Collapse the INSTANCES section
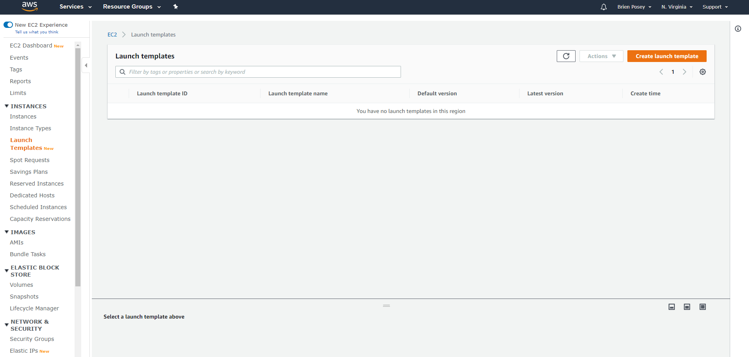Viewport: 749px width, 357px height. (x=7, y=106)
